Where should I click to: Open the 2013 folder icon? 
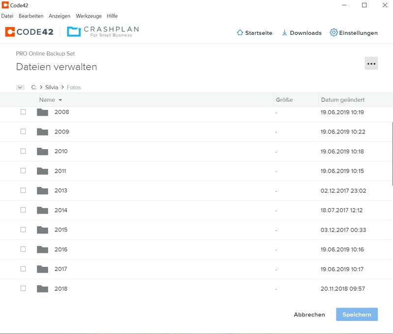click(43, 191)
